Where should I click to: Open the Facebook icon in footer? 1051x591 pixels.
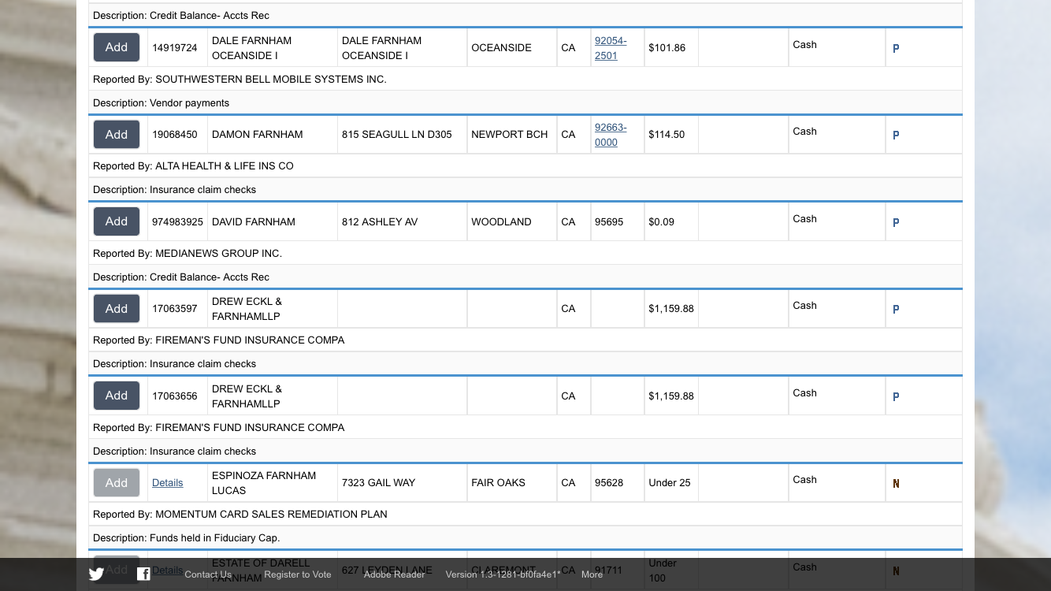(x=143, y=574)
